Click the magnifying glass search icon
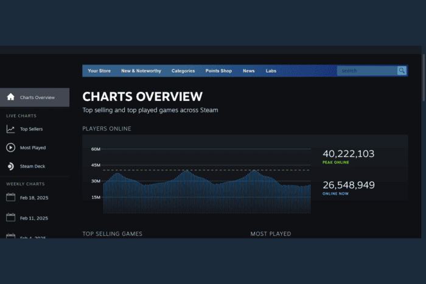This screenshot has height=284, width=426. tap(402, 71)
